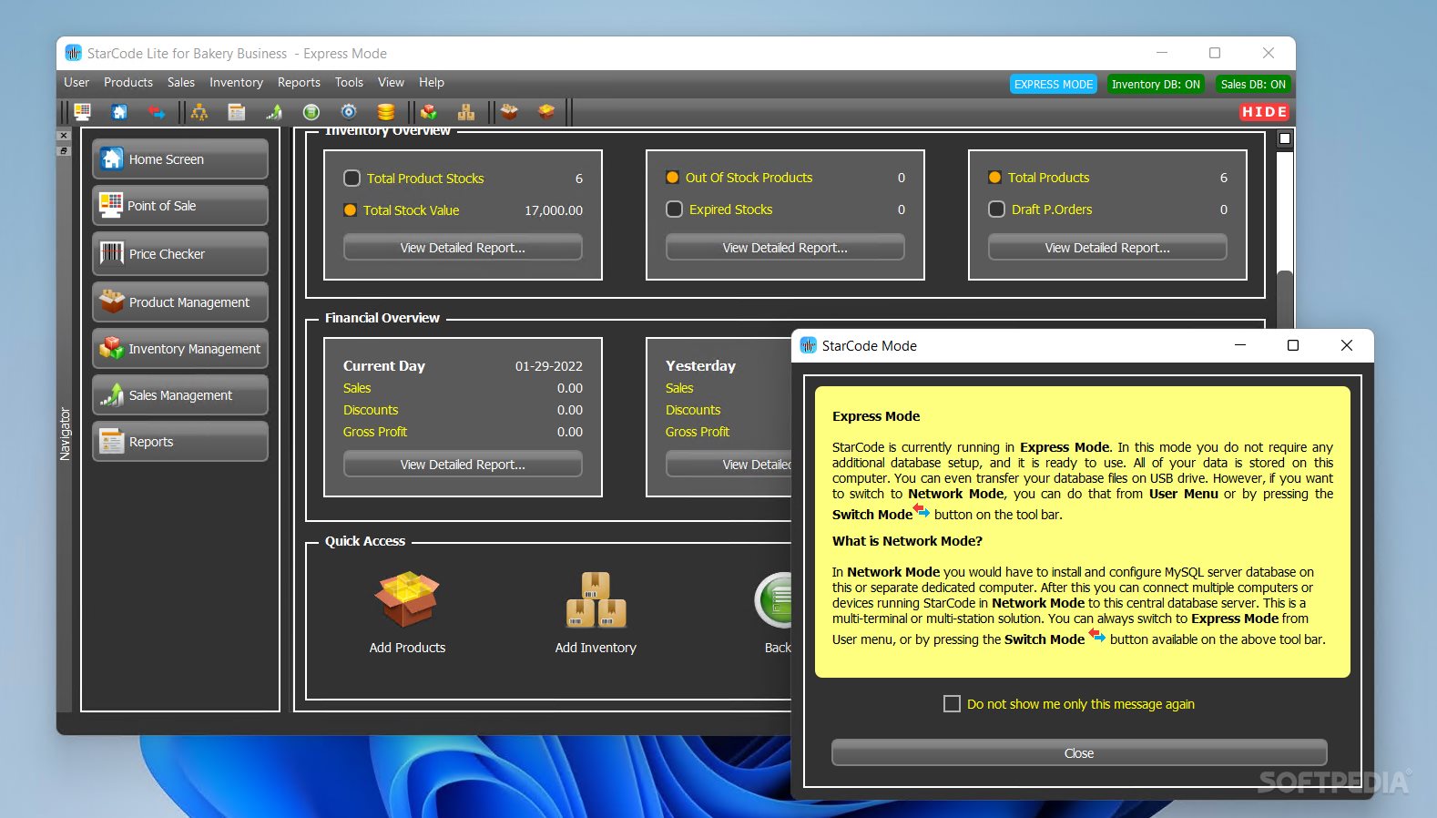The width and height of the screenshot is (1437, 818).
Task: Open Reports in the navigator panel
Action: 180,442
